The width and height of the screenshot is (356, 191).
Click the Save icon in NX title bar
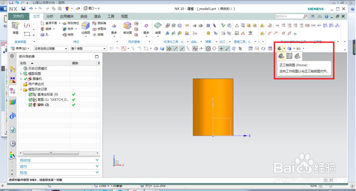pyautogui.click(x=23, y=9)
